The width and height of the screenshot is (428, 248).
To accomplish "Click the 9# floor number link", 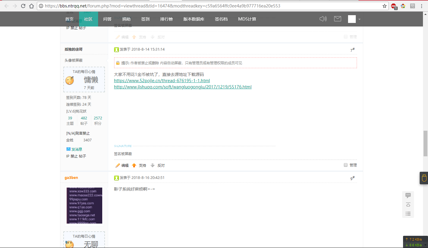I will click(352, 178).
